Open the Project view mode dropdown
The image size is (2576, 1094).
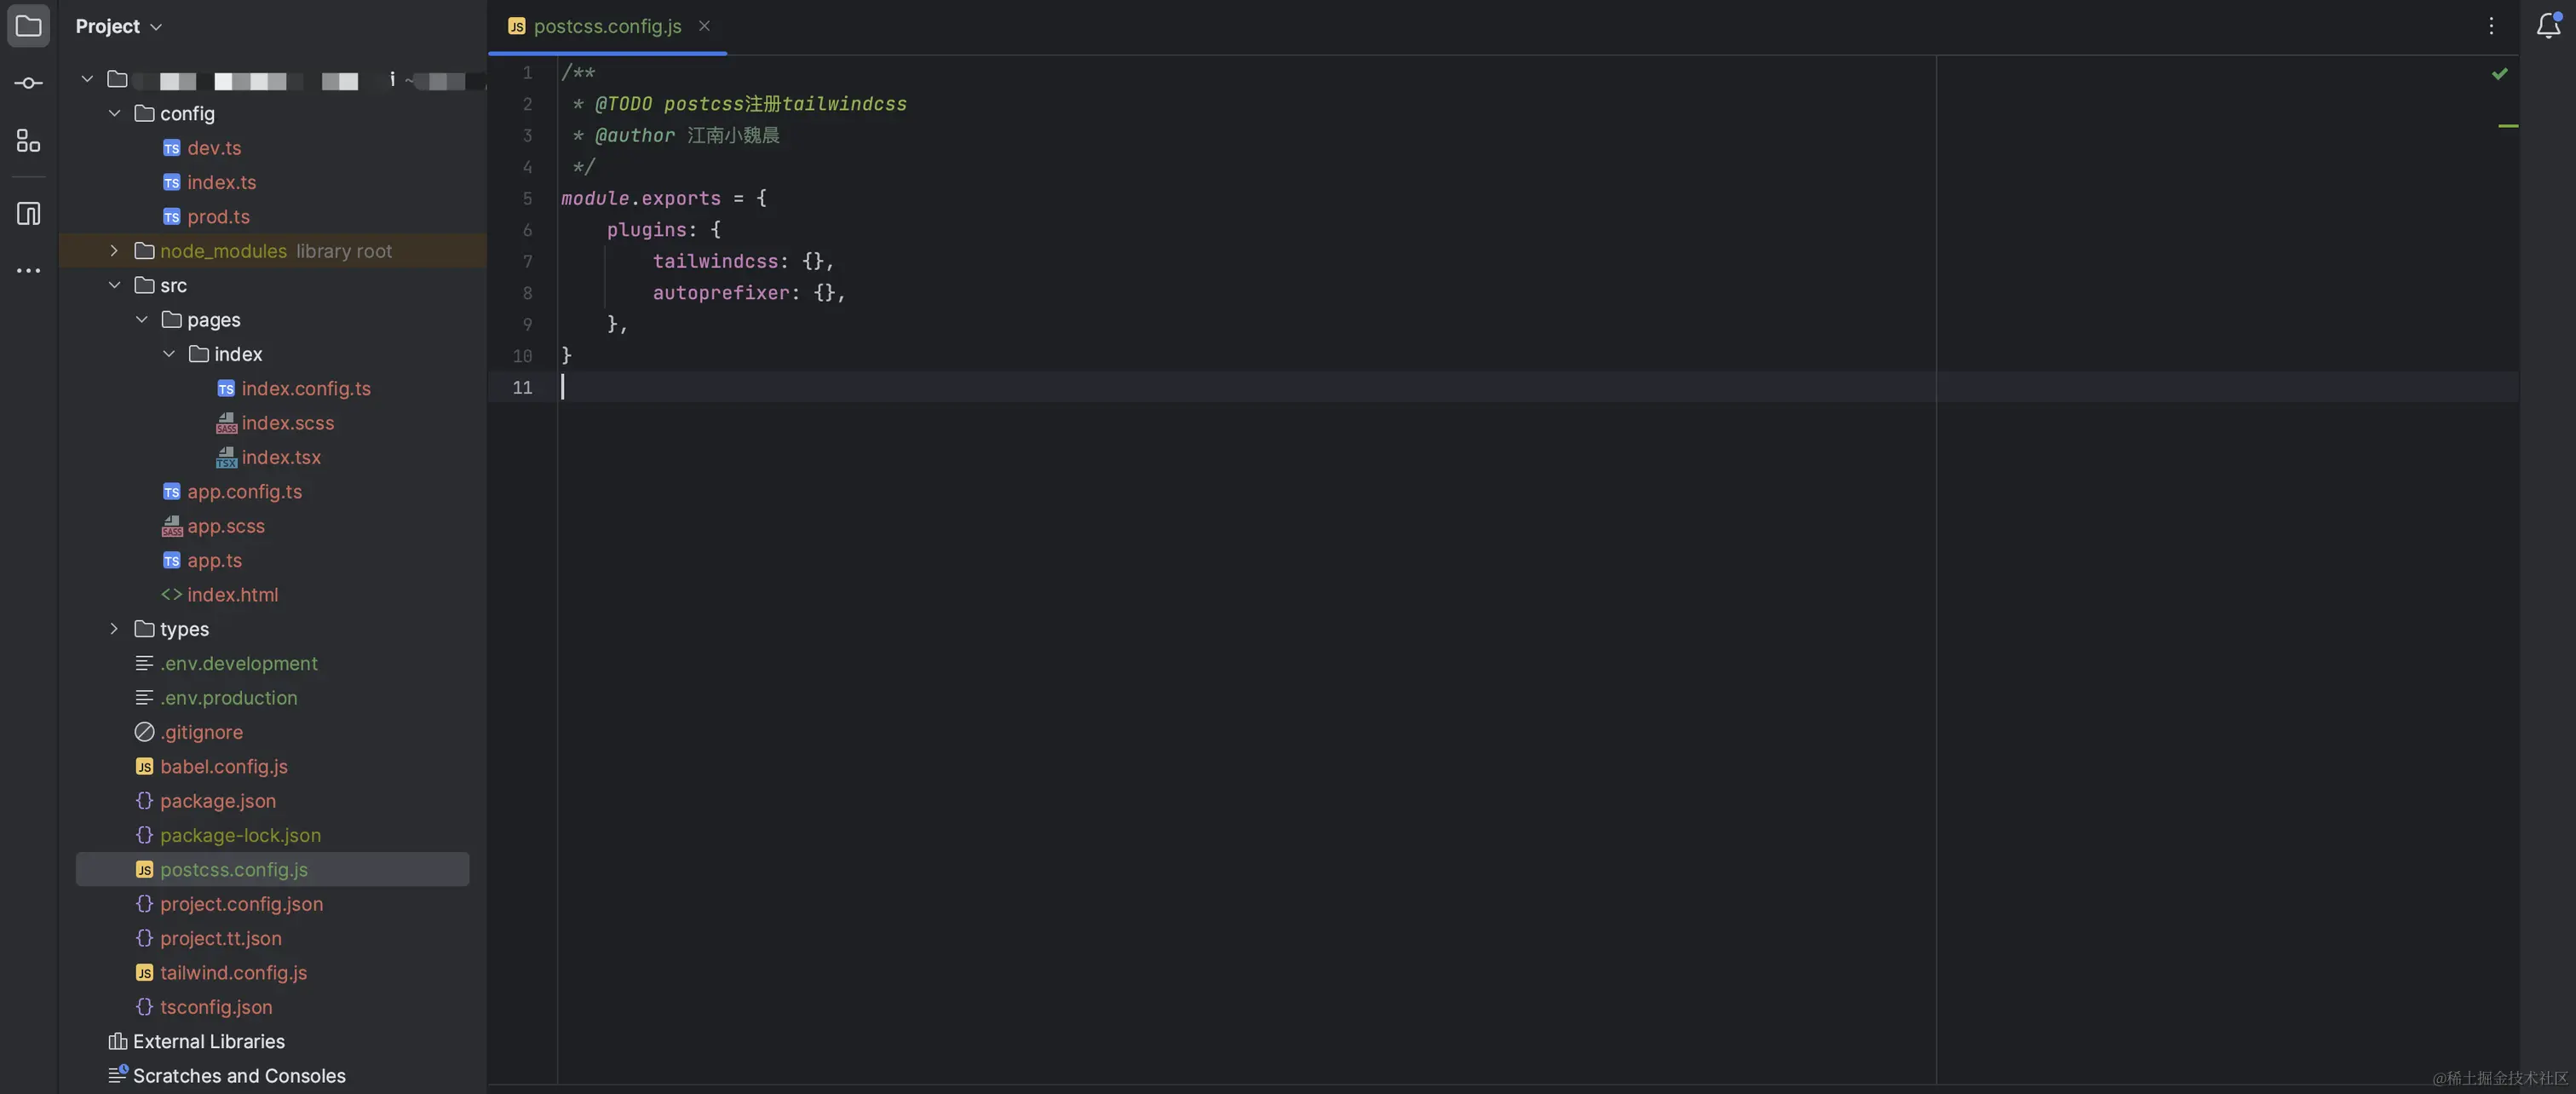click(x=156, y=26)
